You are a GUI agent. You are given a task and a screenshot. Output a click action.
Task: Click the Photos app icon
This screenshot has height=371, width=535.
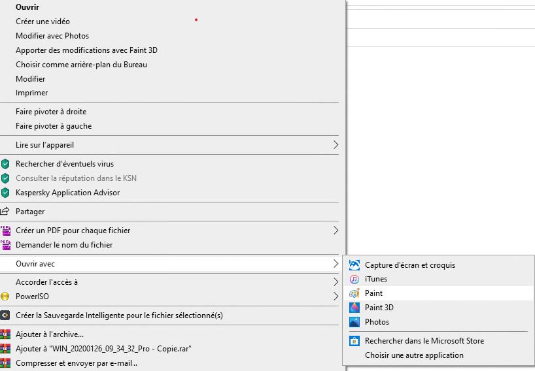354,322
